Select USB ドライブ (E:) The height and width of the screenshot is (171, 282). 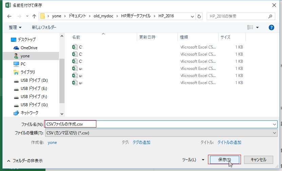pyautogui.click(x=34, y=89)
